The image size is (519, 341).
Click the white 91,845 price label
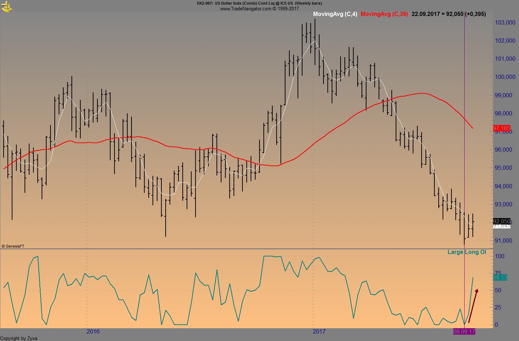coord(503,227)
